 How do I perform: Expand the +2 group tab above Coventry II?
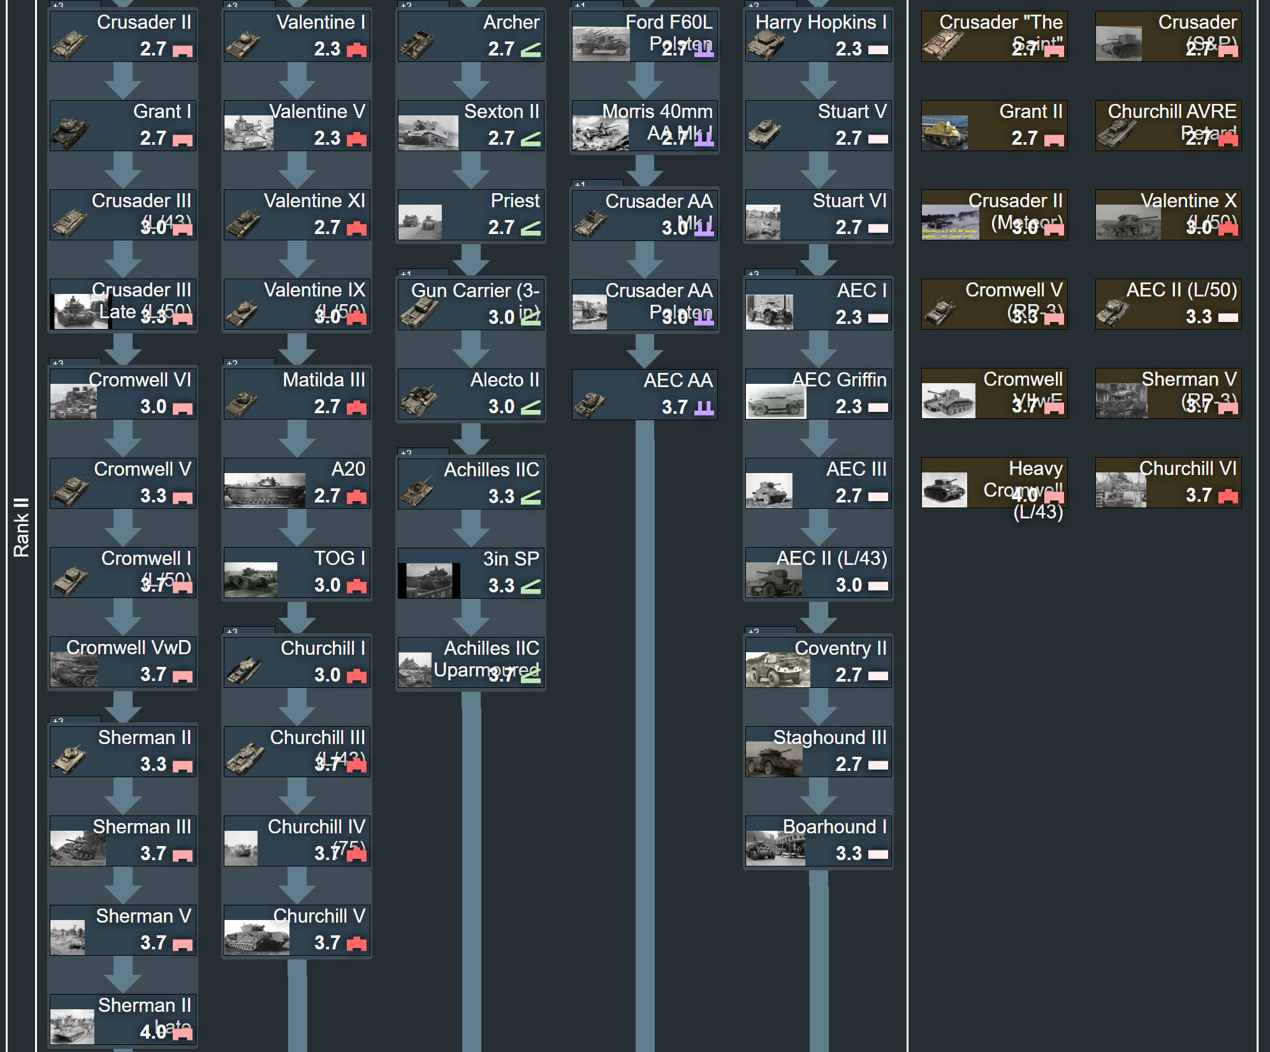(770, 631)
